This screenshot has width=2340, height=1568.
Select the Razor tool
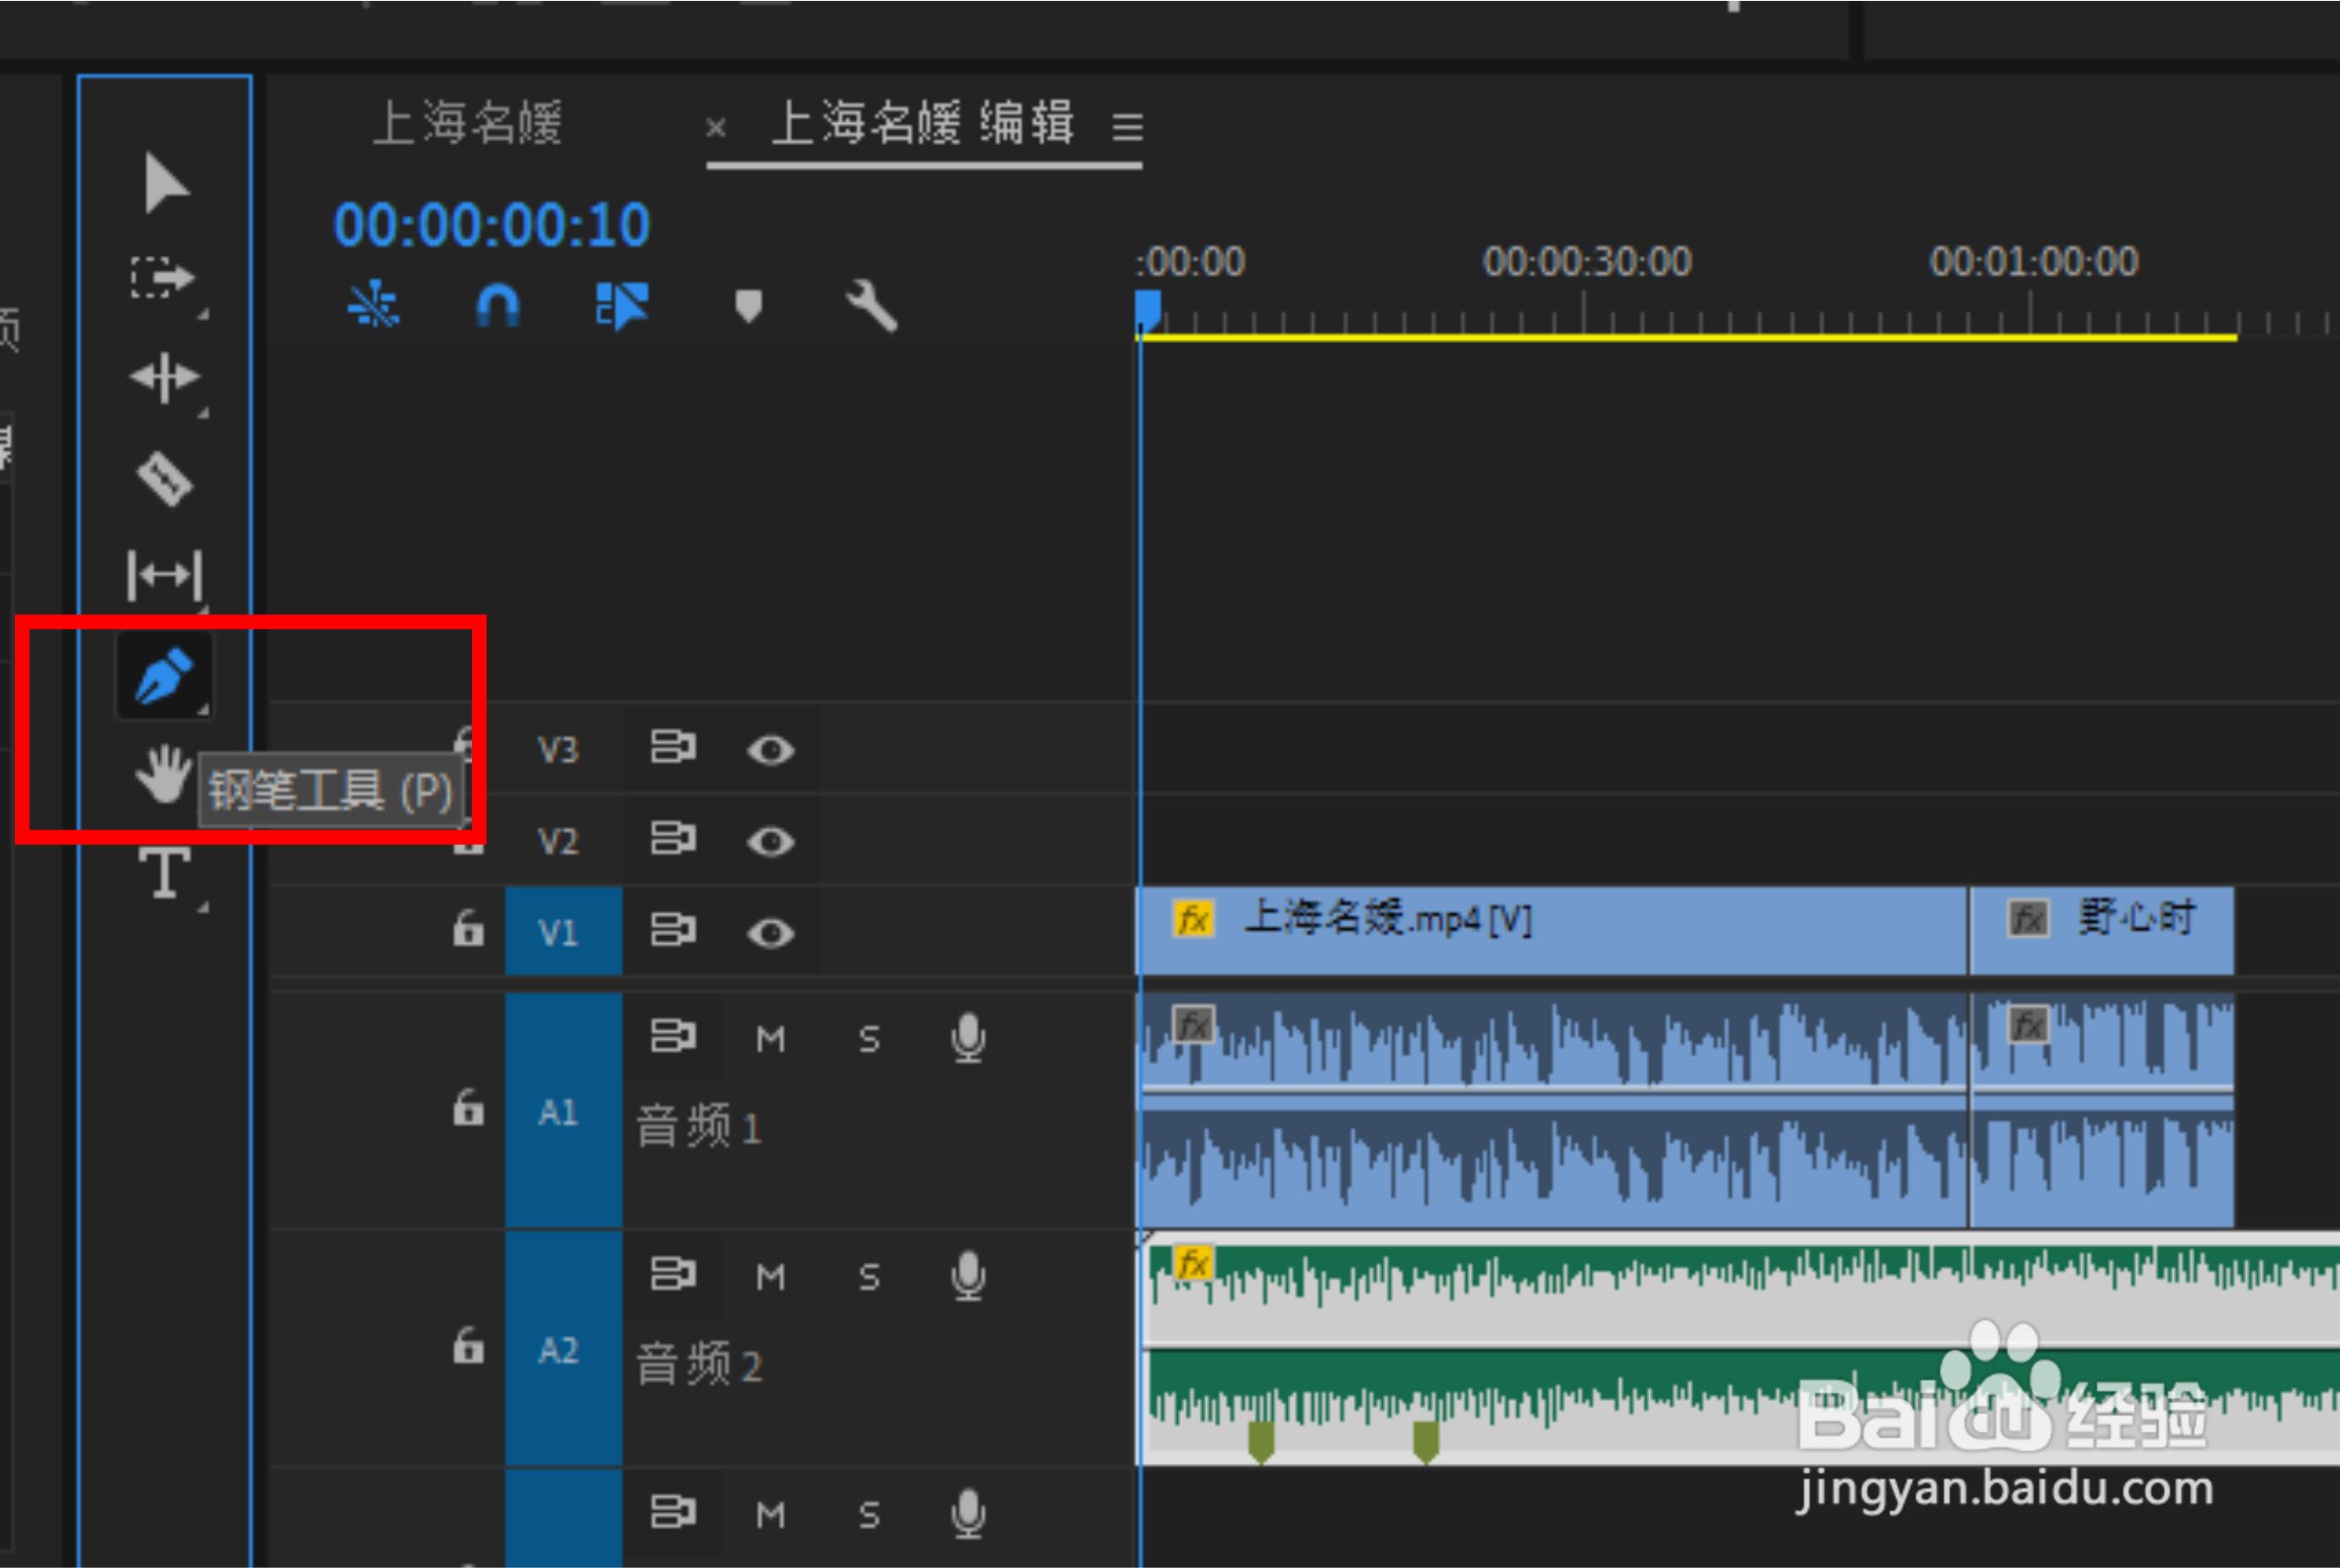coord(164,479)
